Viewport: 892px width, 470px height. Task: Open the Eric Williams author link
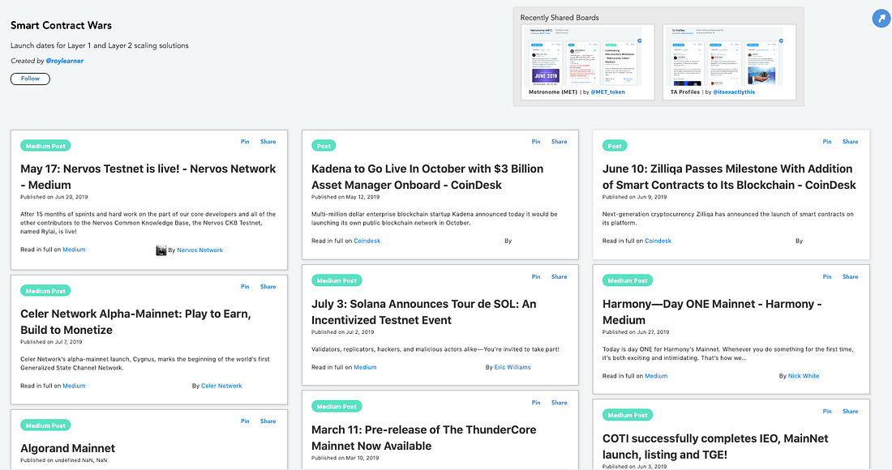coord(512,367)
